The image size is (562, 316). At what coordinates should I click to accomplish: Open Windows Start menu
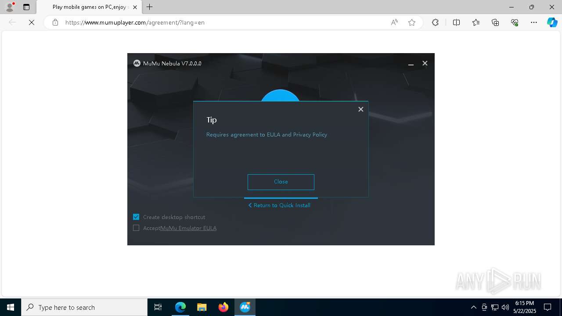coord(11,307)
